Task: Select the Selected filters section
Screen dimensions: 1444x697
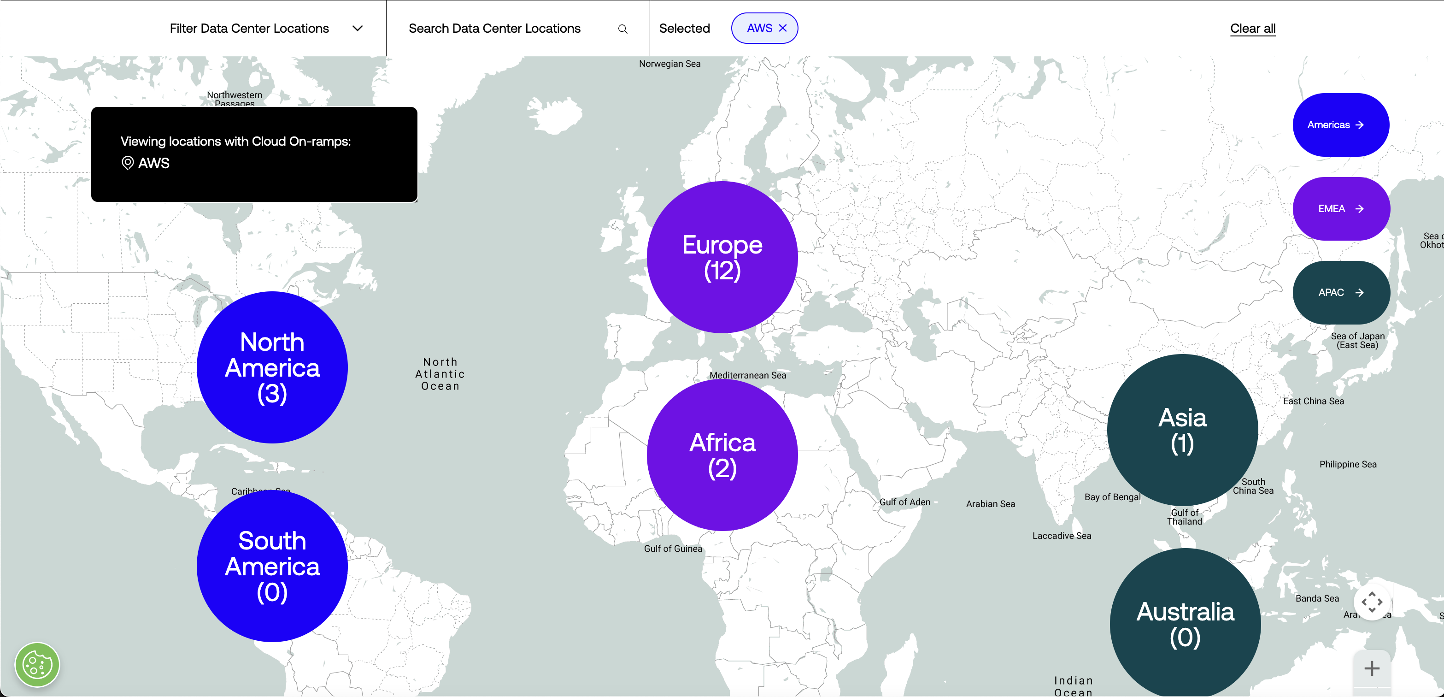Action: pos(684,28)
